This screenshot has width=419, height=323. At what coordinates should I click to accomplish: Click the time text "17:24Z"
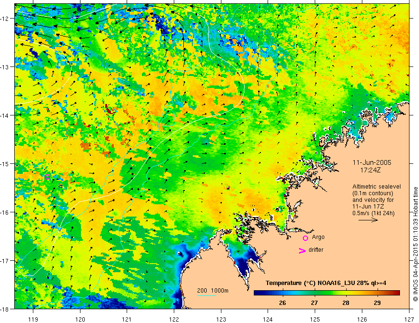coord(370,170)
